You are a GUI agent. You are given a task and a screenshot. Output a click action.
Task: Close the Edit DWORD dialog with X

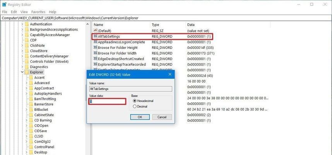170,74
